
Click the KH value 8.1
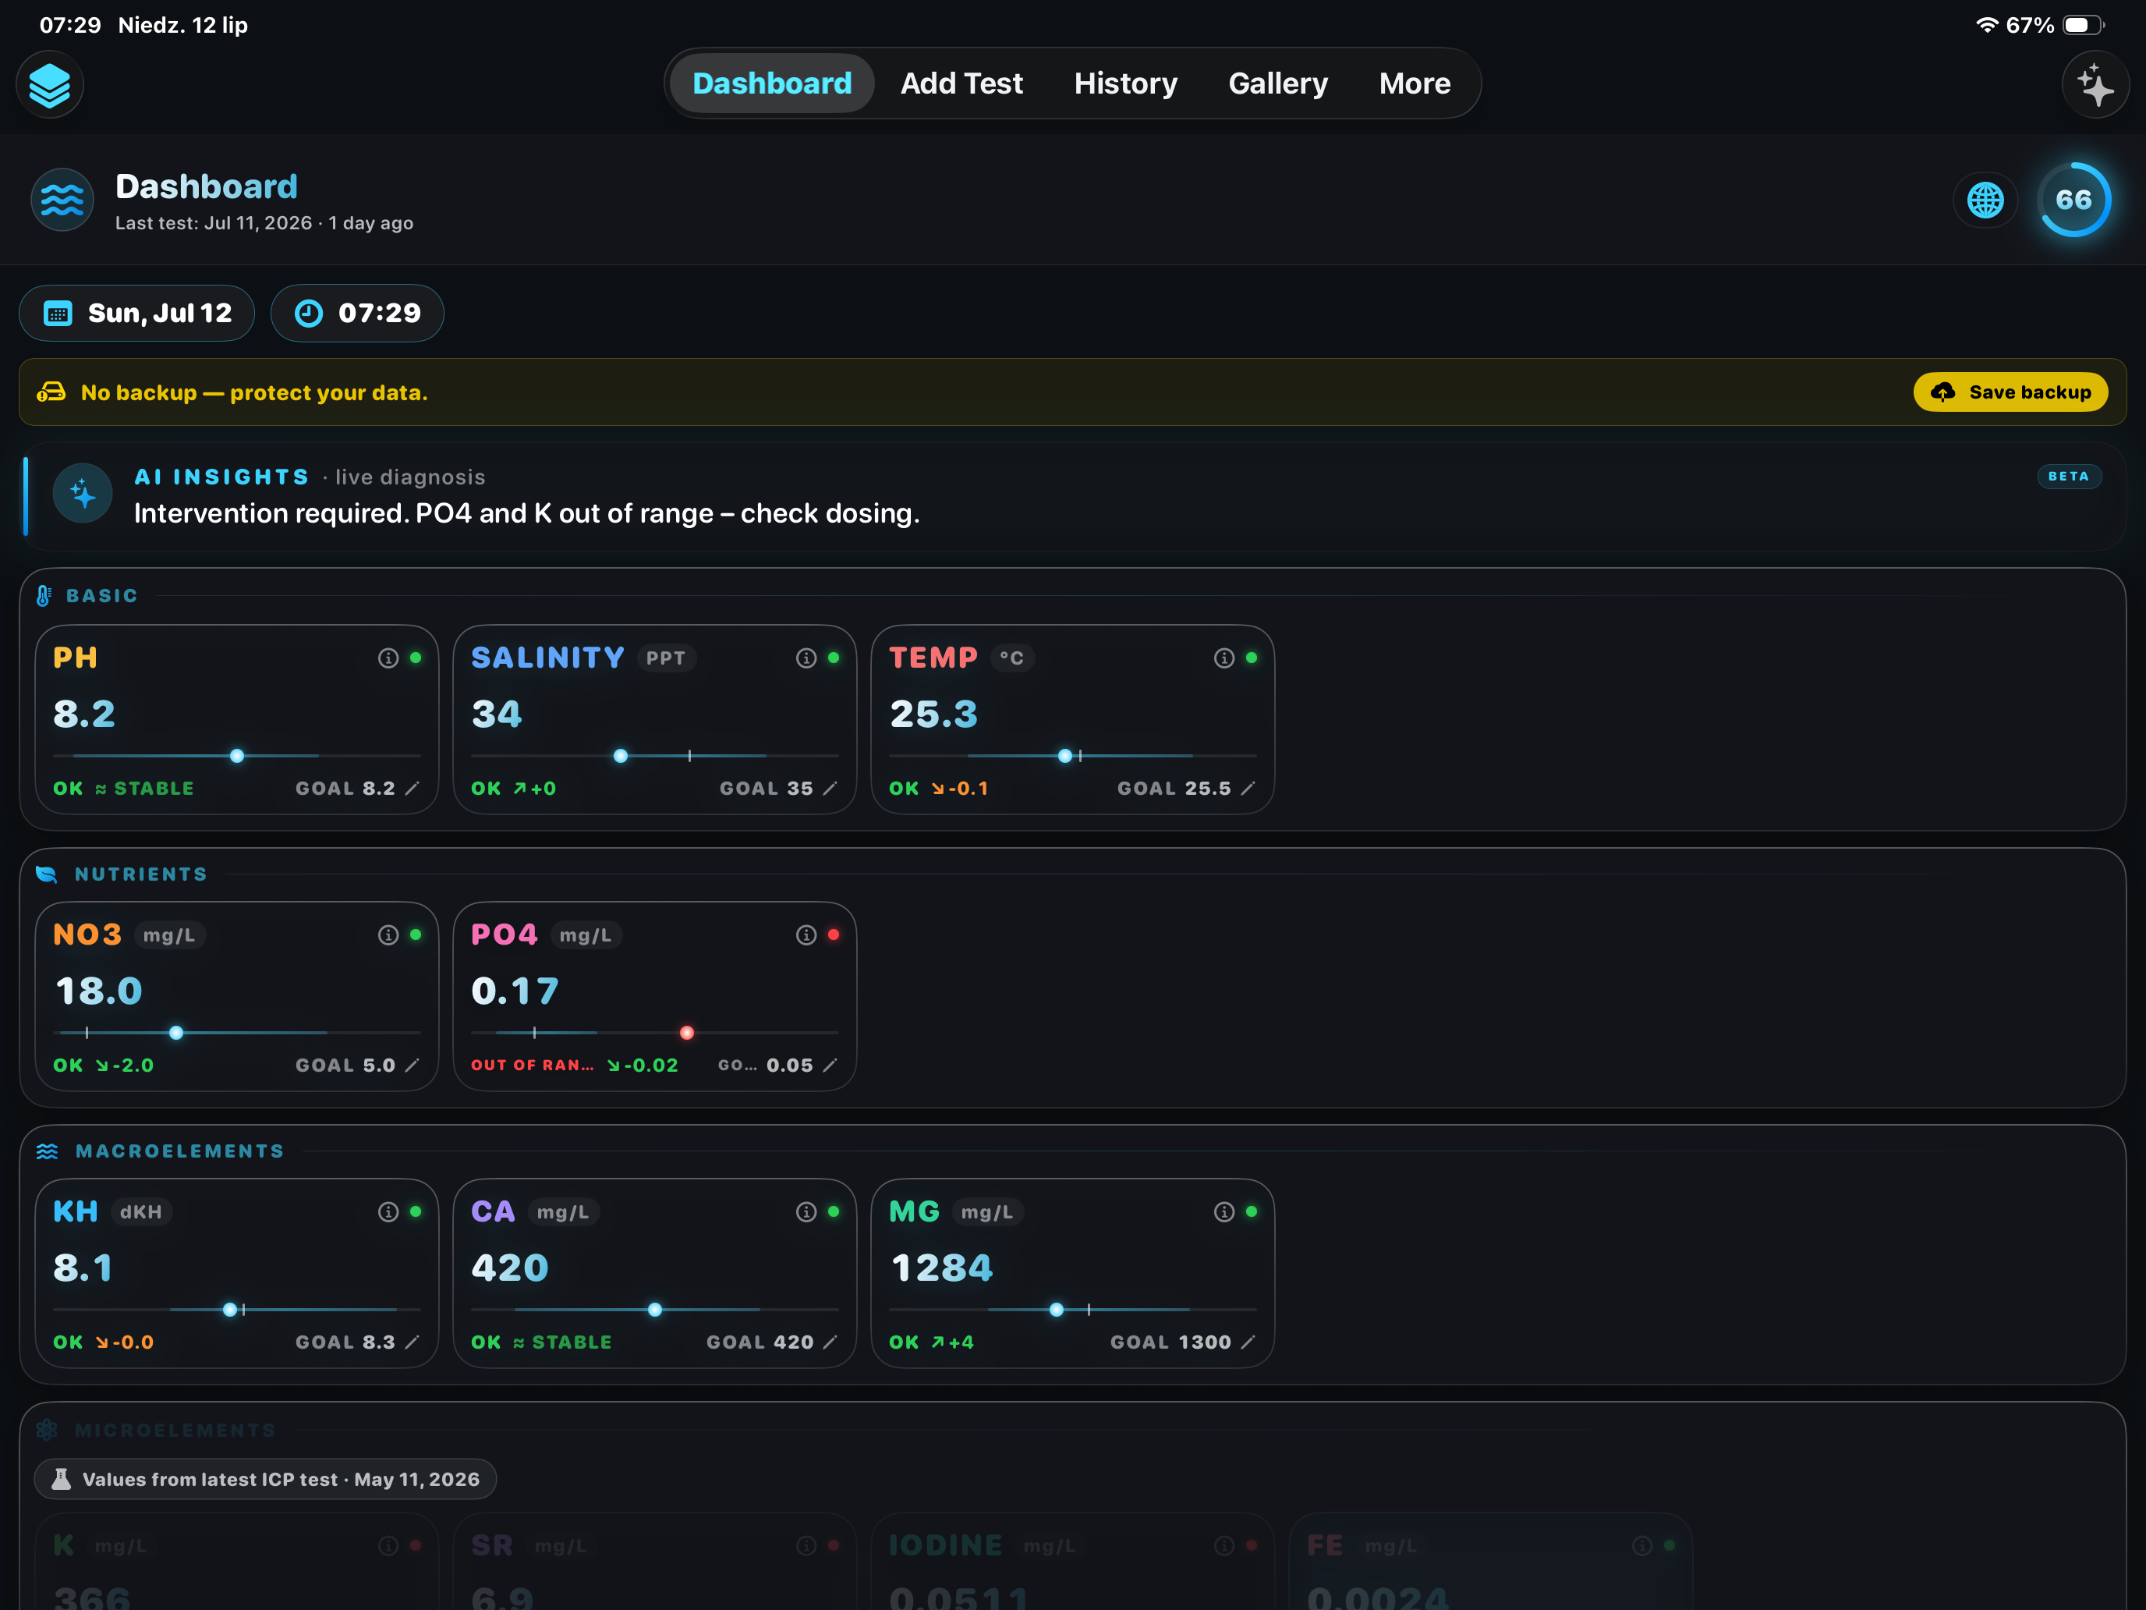click(x=83, y=1268)
